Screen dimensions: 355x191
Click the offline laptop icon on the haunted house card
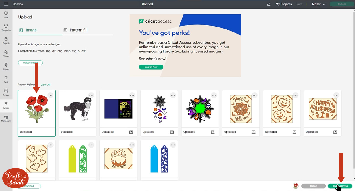click(131, 132)
